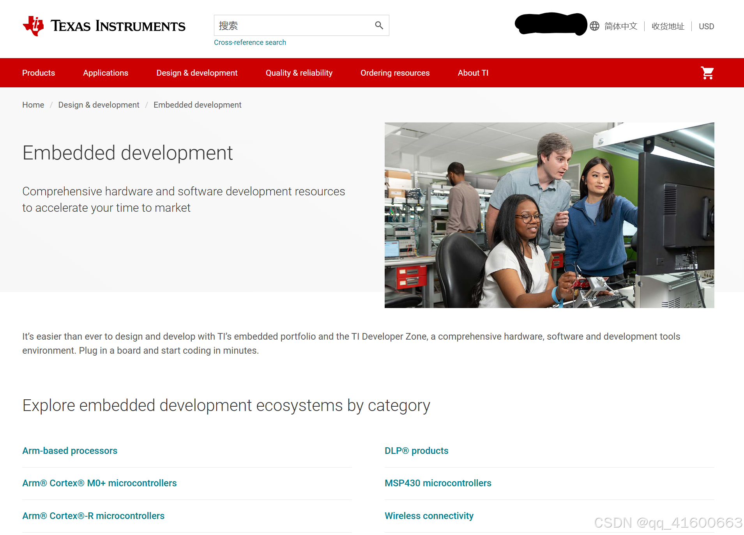Click the search magnifier icon
The width and height of the screenshot is (744, 535).
click(x=379, y=25)
